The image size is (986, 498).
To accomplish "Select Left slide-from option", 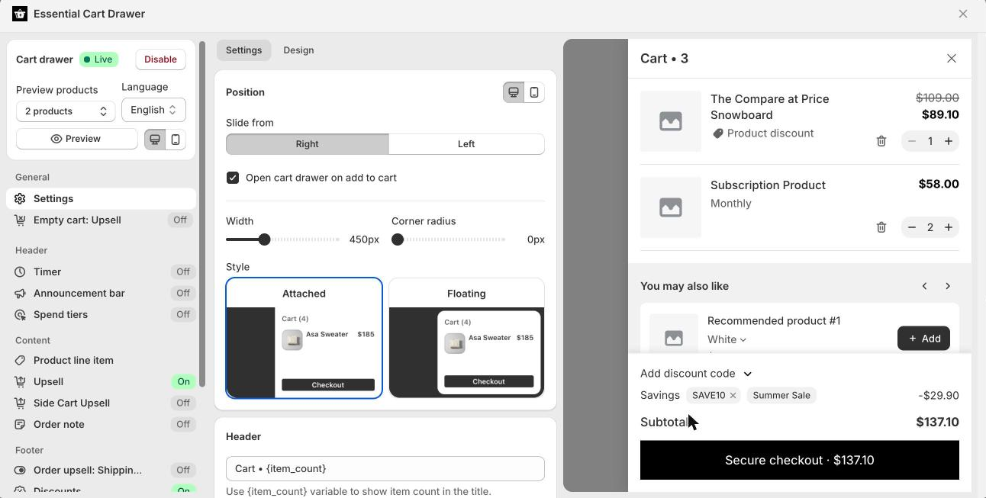I will tap(466, 144).
